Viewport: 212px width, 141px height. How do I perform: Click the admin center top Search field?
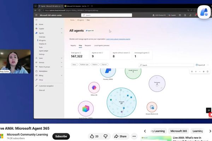[107, 15]
